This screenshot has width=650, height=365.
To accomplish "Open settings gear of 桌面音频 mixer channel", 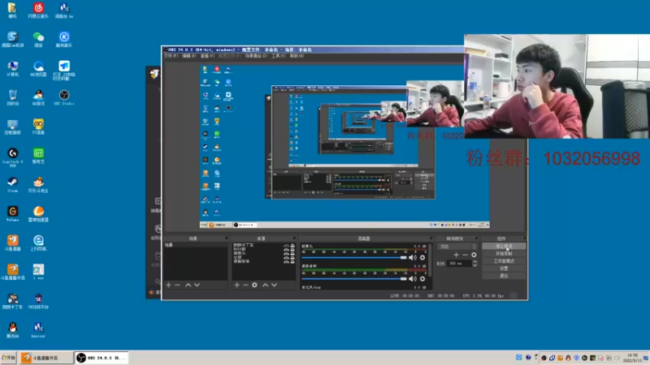I will (422, 278).
